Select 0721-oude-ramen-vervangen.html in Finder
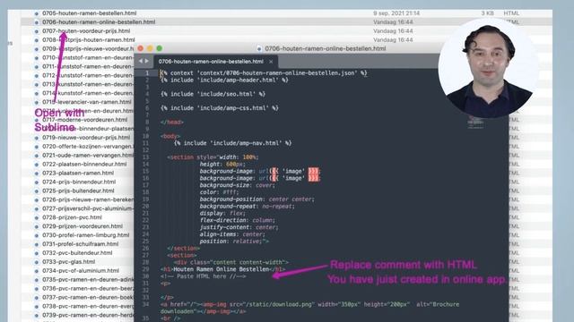This screenshot has width=574, height=322. click(88, 155)
